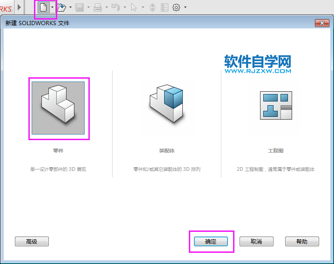Screen dimensions: 334x264
Task: Click the 零件 label text
Action: point(58,151)
